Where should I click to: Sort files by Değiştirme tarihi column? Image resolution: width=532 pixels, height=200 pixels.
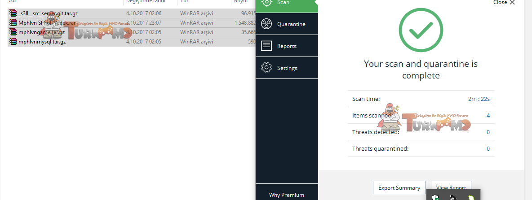(142, 2)
